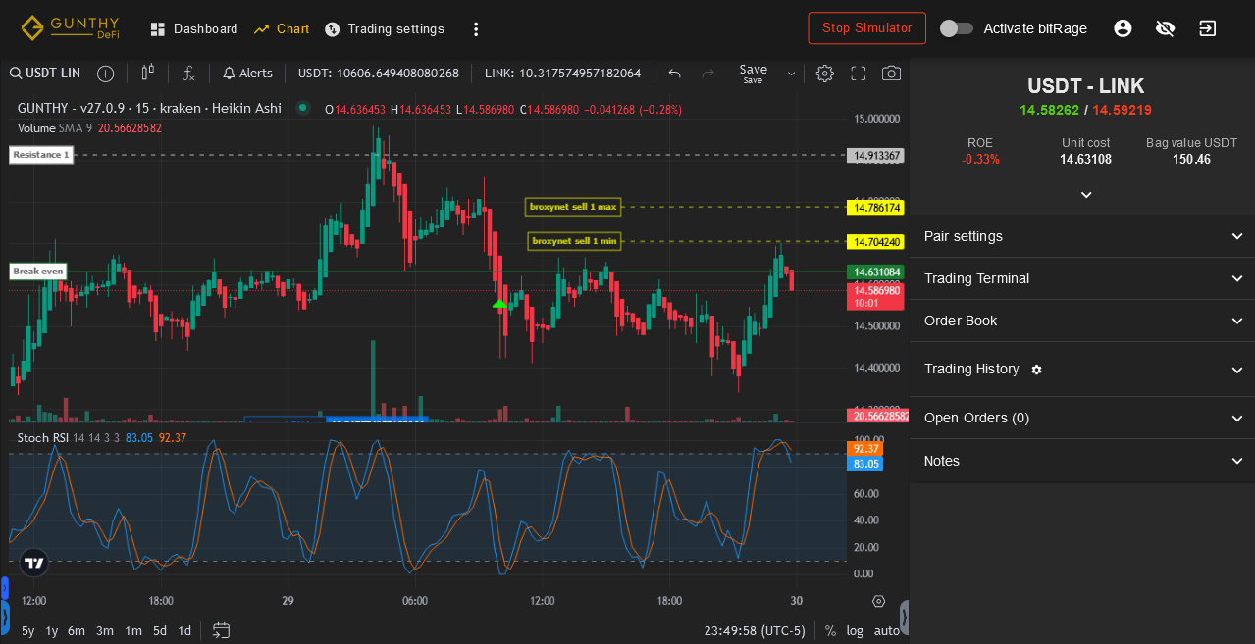Viewport: 1255px width, 644px height.
Task: Open Trading settings tab
Action: [x=385, y=29]
